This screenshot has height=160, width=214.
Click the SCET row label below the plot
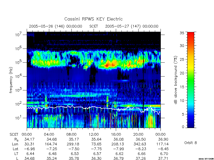click(14, 134)
